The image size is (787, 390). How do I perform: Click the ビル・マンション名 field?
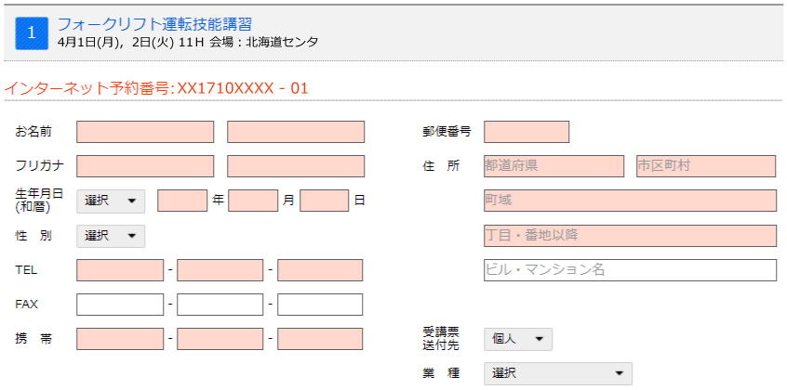(630, 270)
